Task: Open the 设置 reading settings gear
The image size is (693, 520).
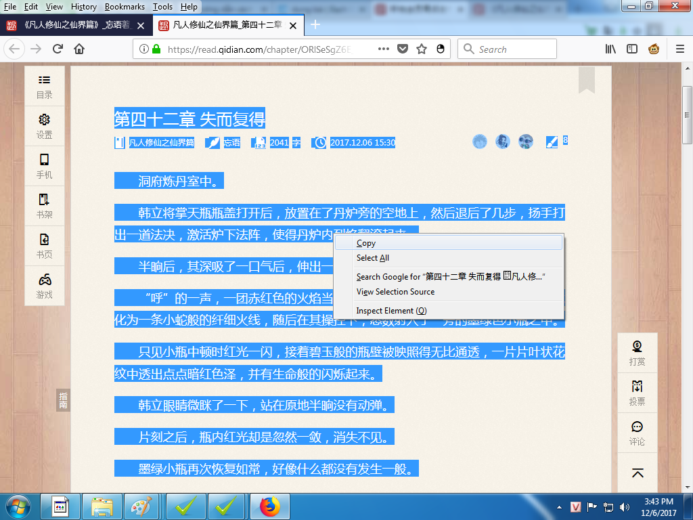Action: click(45, 126)
